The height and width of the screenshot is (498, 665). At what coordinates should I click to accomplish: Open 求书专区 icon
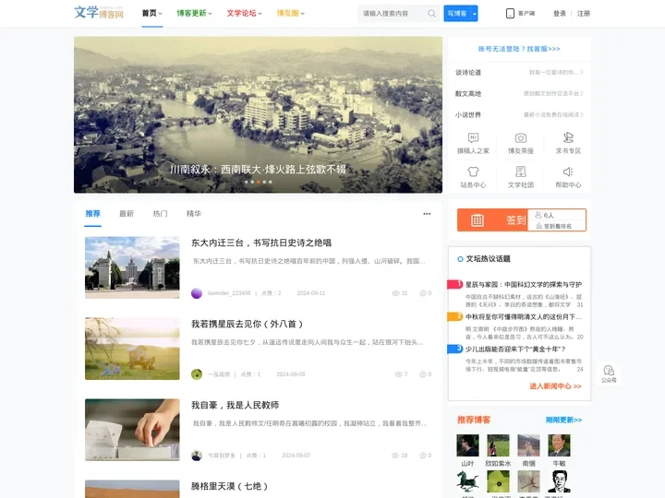(568, 137)
